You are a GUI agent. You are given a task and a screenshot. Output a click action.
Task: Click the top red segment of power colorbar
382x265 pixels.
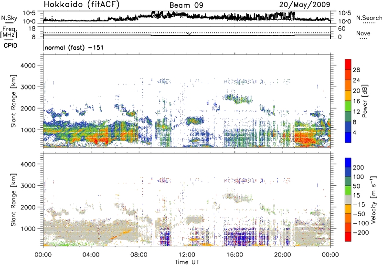point(348,64)
